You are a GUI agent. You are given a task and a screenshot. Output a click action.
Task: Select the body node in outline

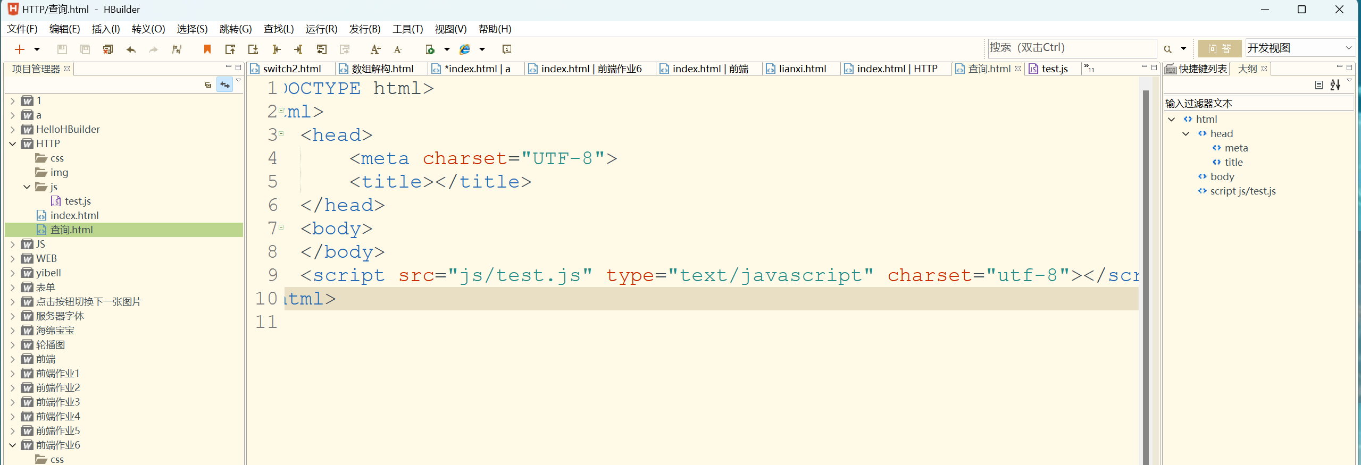1222,176
